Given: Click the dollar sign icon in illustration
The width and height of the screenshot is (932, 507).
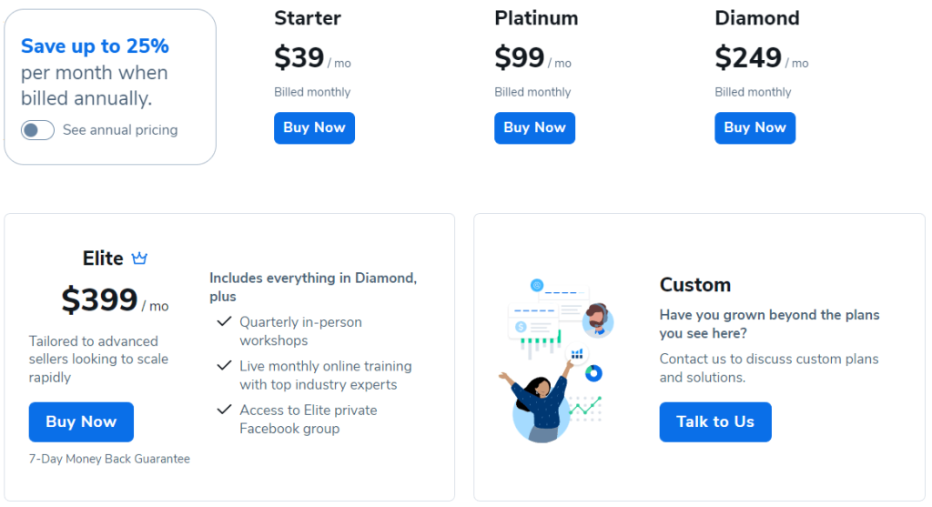Looking at the screenshot, I should tap(521, 327).
